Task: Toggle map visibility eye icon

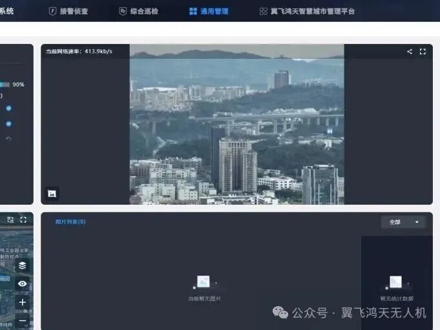Action: click(23, 284)
